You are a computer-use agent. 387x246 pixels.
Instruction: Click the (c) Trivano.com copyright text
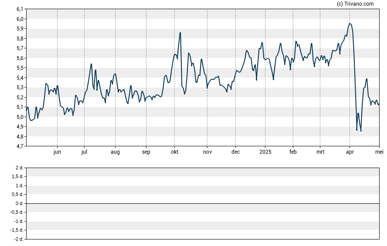tap(355, 3)
